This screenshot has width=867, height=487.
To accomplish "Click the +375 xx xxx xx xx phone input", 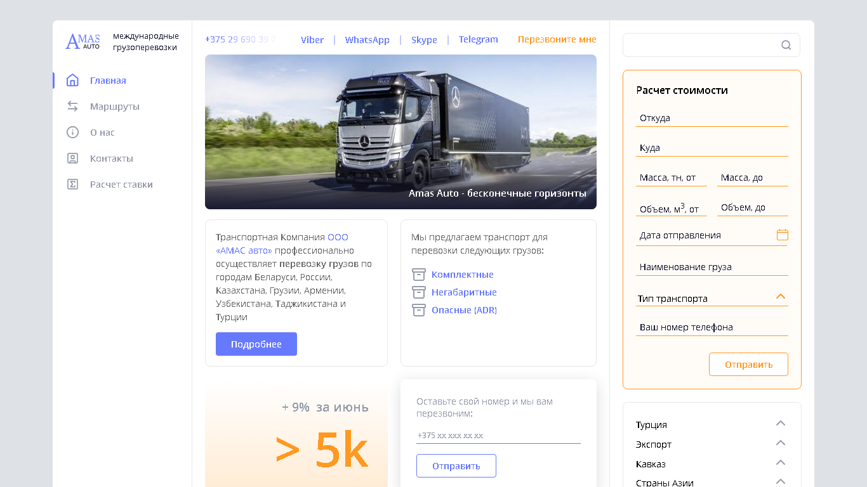I will (498, 436).
